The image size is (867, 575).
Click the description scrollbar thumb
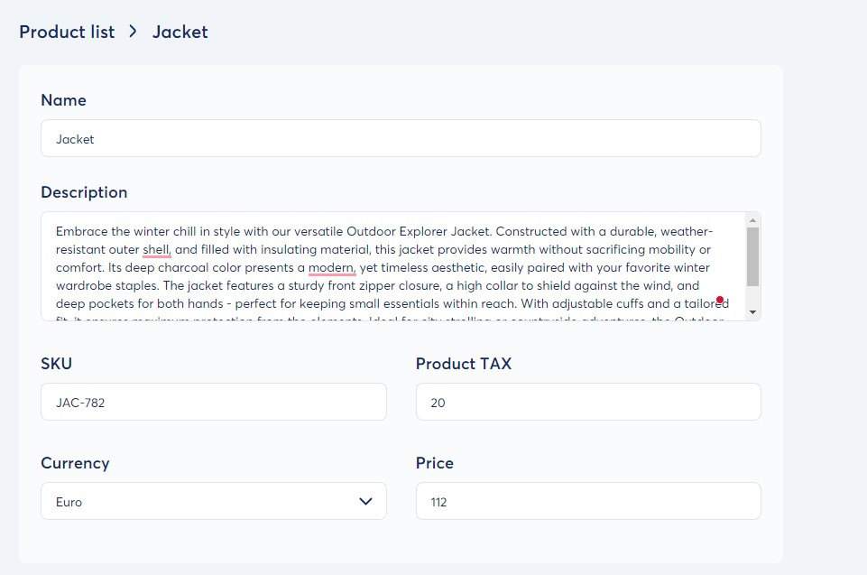pos(752,256)
